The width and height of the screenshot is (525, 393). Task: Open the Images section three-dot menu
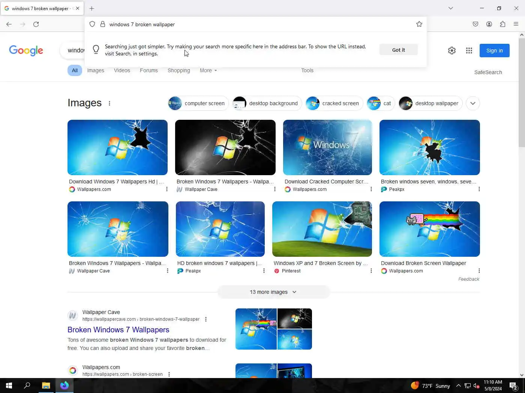pyautogui.click(x=109, y=103)
